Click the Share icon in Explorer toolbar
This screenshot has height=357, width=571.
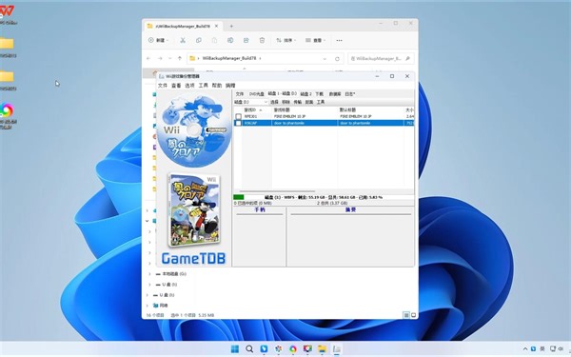(246, 40)
